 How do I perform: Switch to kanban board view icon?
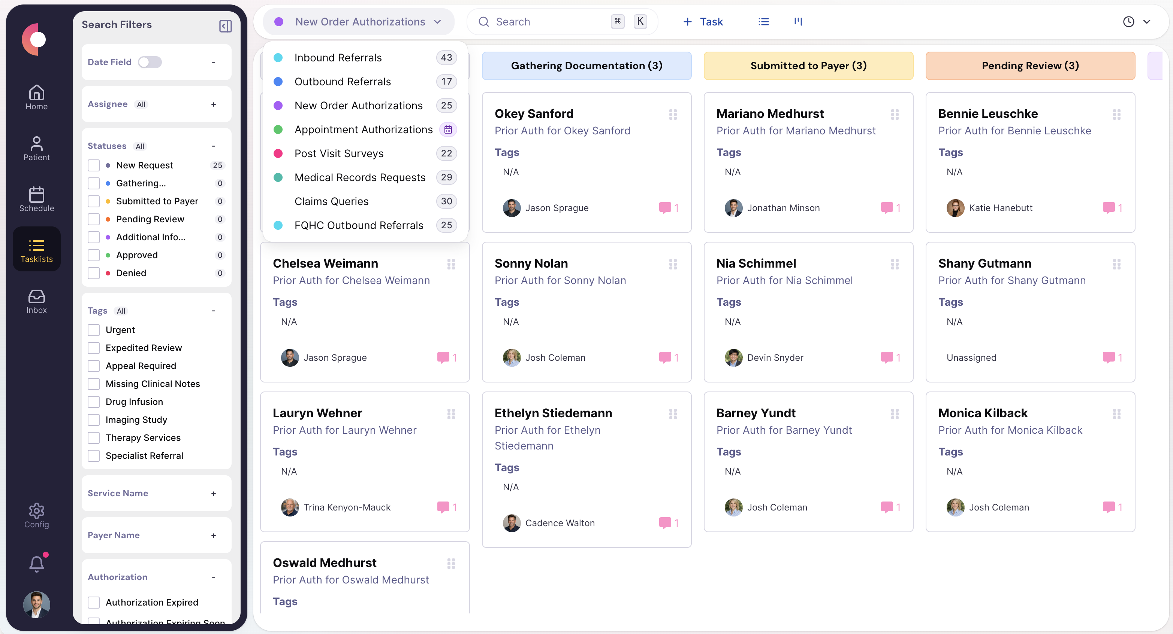[x=798, y=21]
